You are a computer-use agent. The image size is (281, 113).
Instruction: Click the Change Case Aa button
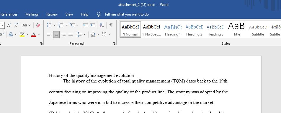point(25,25)
